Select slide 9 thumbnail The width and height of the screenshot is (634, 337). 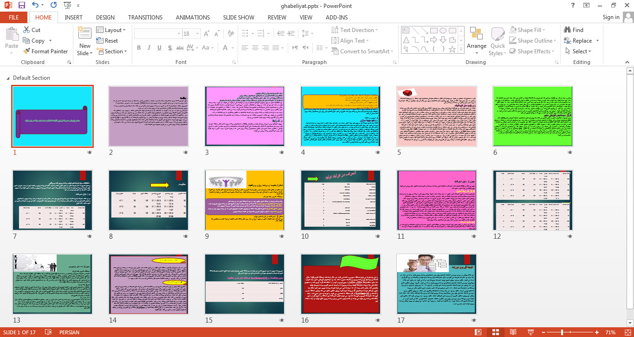[244, 200]
